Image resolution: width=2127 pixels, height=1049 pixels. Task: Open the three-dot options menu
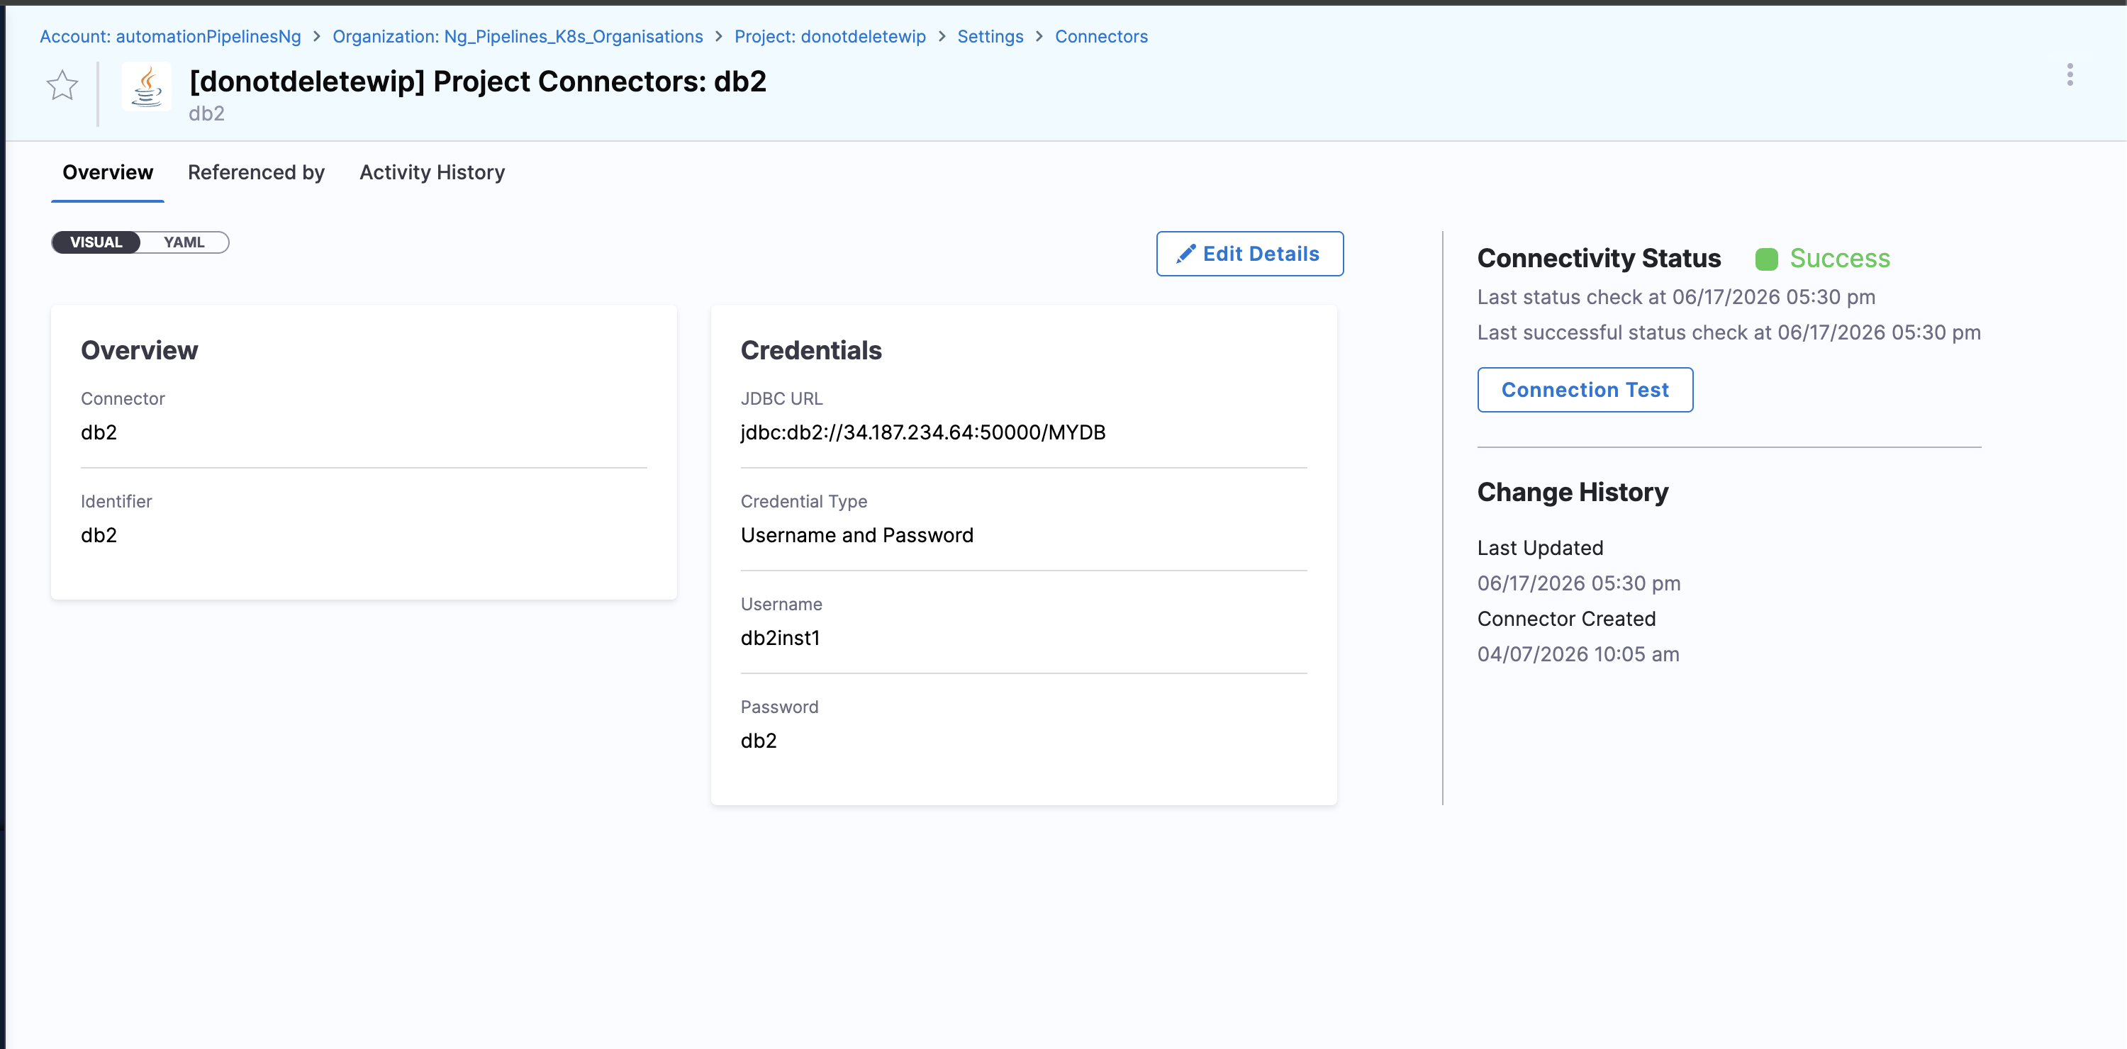pos(2069,74)
